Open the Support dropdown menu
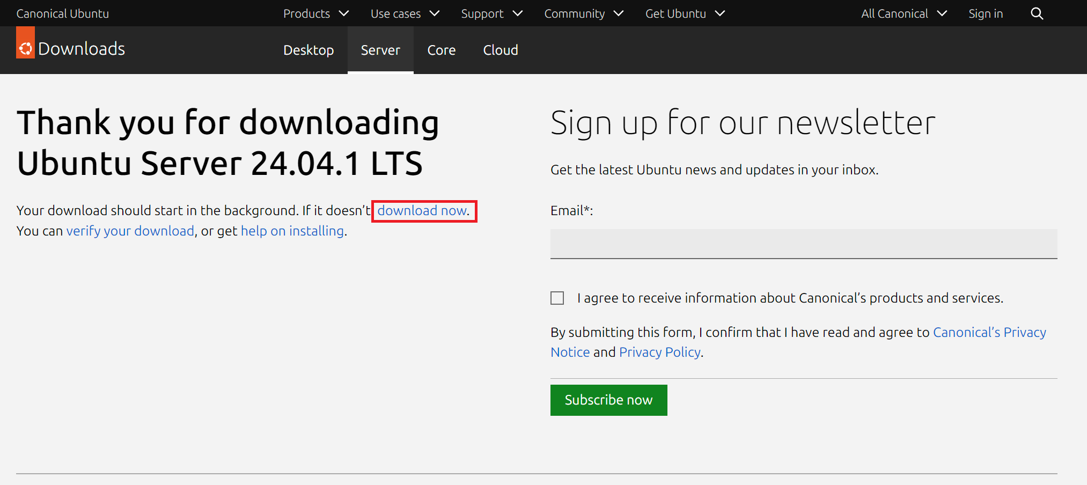This screenshot has width=1087, height=485. pyautogui.click(x=492, y=13)
